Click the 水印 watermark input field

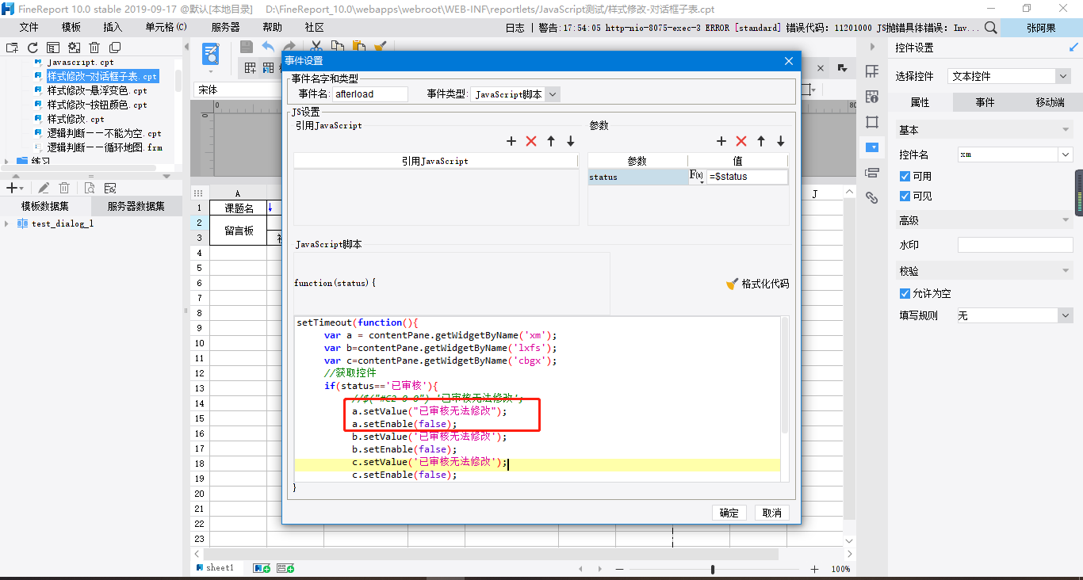1015,245
